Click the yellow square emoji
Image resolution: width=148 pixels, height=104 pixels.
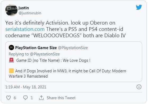[x=11, y=71]
